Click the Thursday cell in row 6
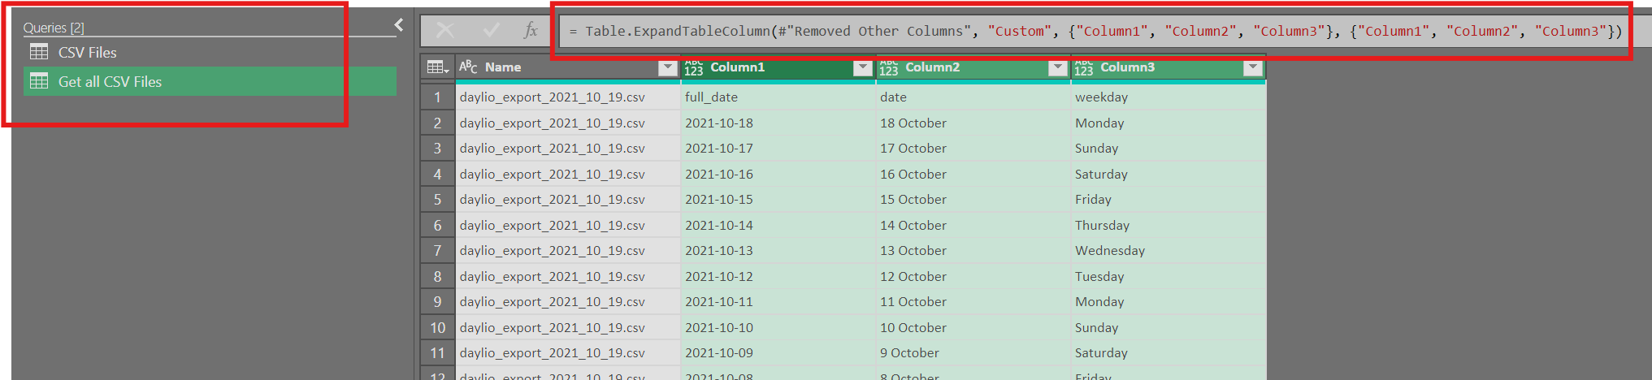The image size is (1652, 380). point(1169,226)
